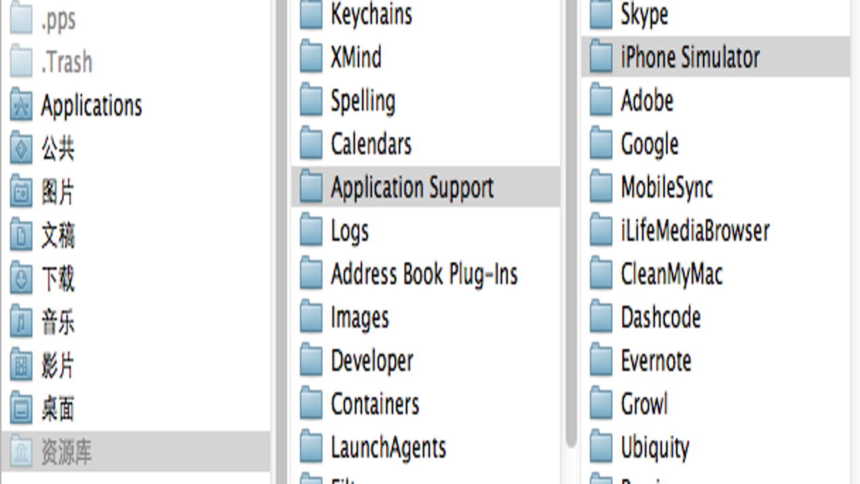Select the CleanMyMac folder name
The height and width of the screenshot is (484, 860).
click(671, 274)
